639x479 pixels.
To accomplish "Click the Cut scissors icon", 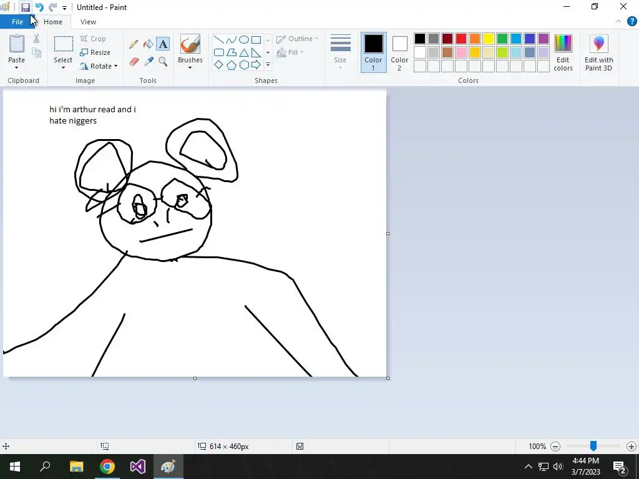I will [37, 39].
